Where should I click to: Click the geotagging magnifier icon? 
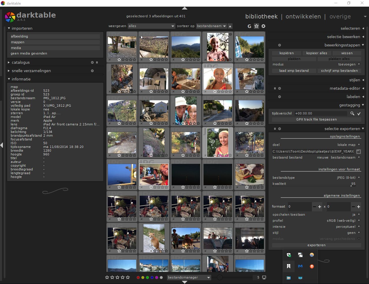[352, 114]
